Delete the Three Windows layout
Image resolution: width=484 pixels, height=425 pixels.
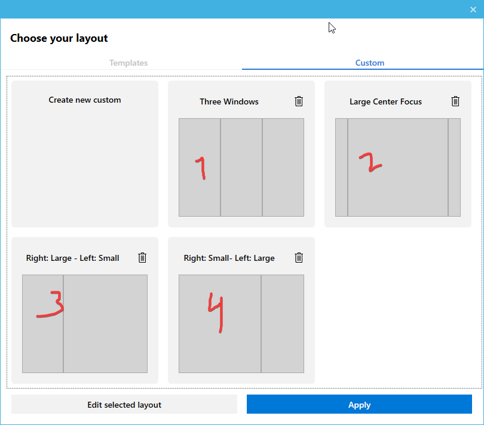[x=299, y=101]
